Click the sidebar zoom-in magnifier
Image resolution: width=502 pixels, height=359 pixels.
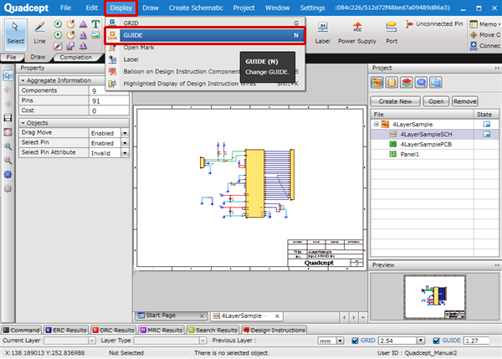(8, 146)
